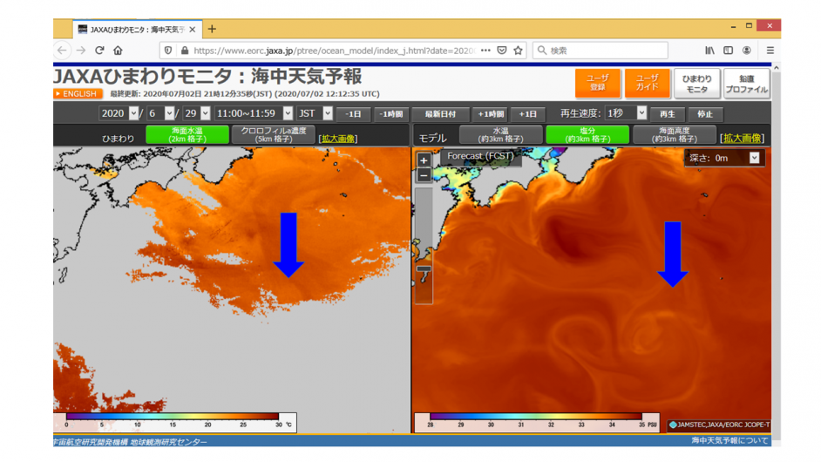Toggle the sidebar icon in toolbar
821x462 pixels.
point(728,51)
